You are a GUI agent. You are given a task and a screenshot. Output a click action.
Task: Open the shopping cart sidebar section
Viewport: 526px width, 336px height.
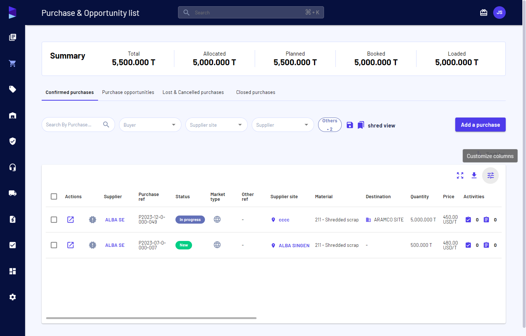click(x=13, y=63)
